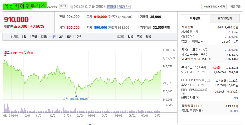The height and width of the screenshot is (125, 245).
Task: Open the 빠른주문 dropdown
Action: 236,6
